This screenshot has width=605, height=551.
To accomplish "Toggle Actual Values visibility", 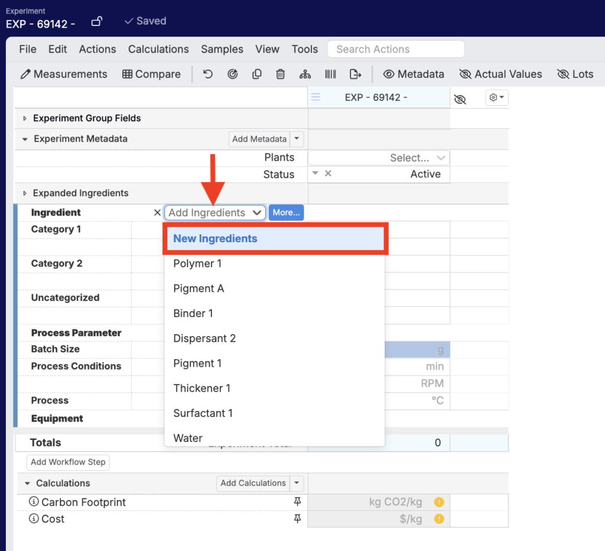I will click(x=500, y=74).
